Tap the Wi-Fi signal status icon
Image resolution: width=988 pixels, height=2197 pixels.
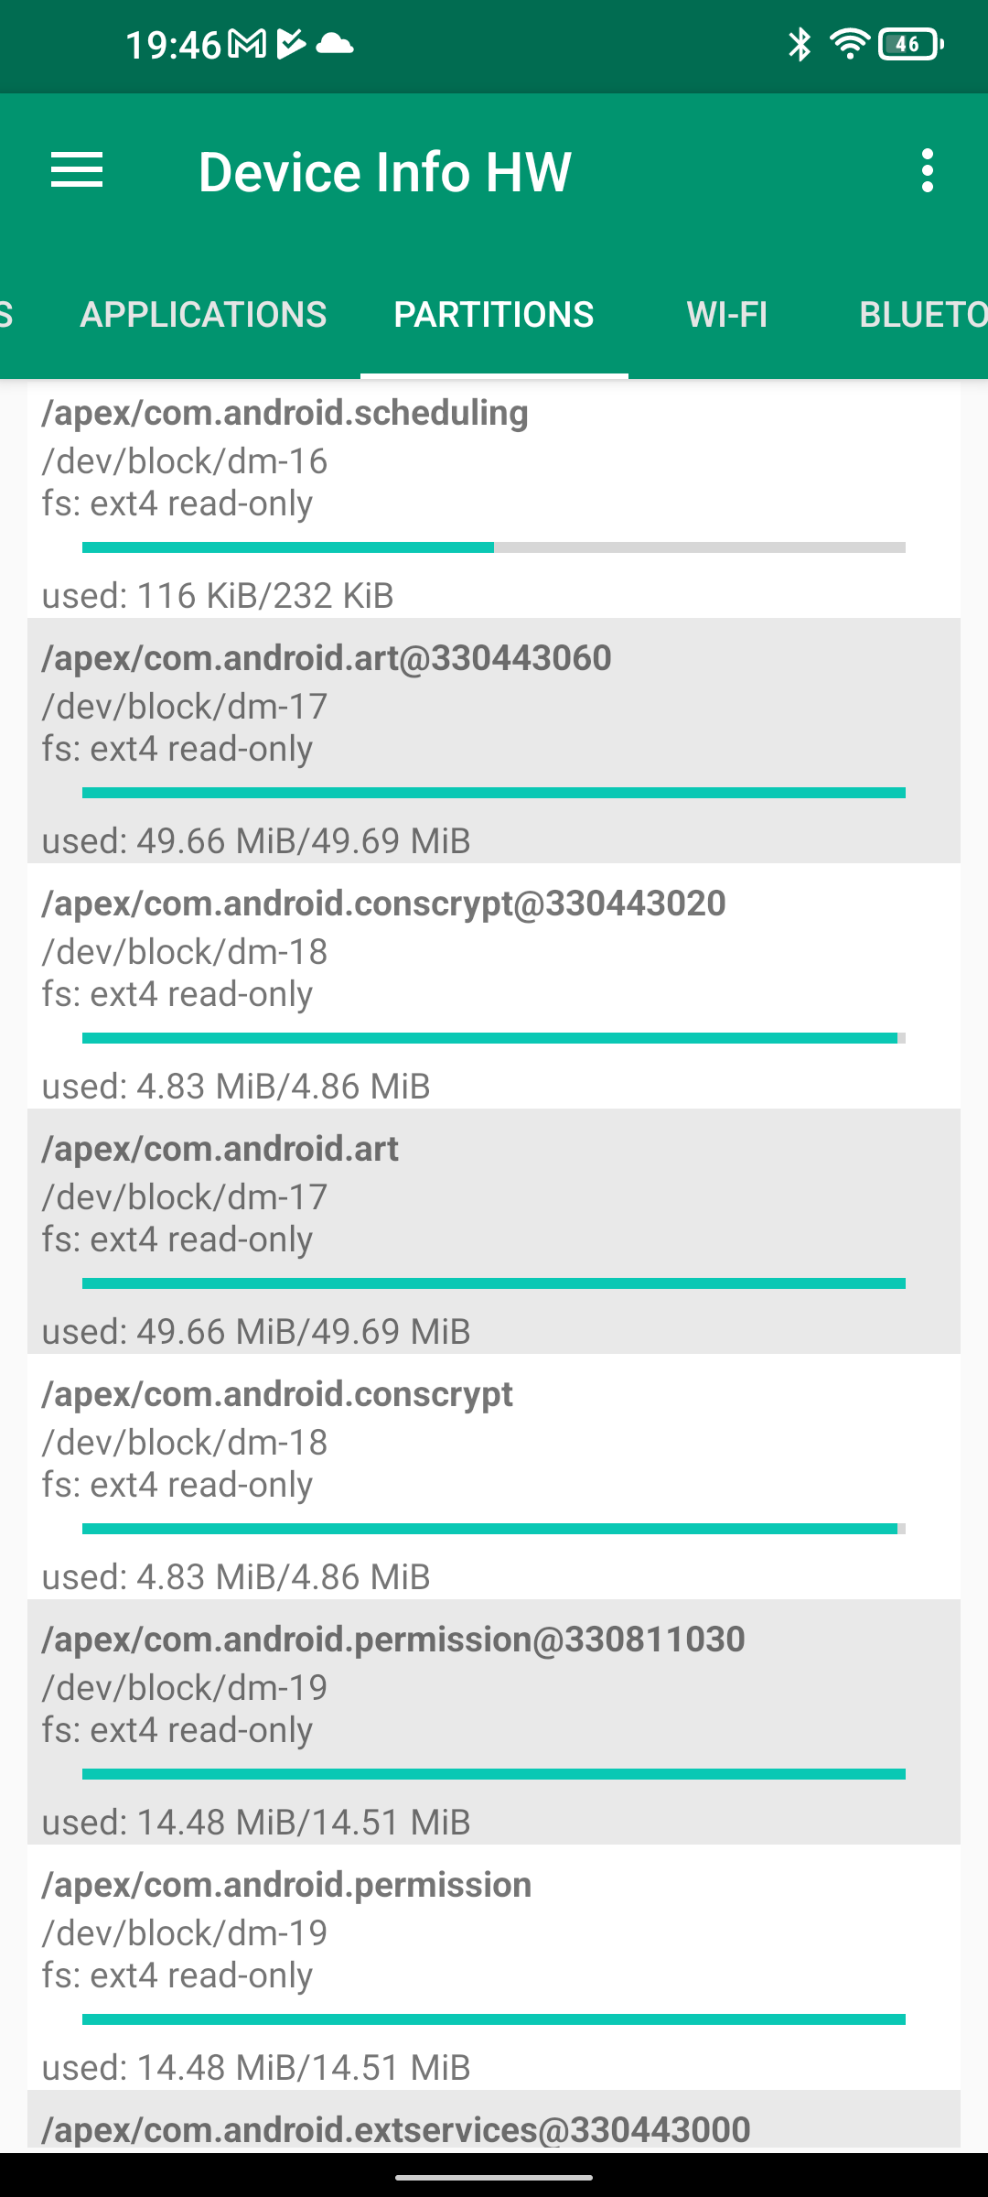click(x=849, y=44)
